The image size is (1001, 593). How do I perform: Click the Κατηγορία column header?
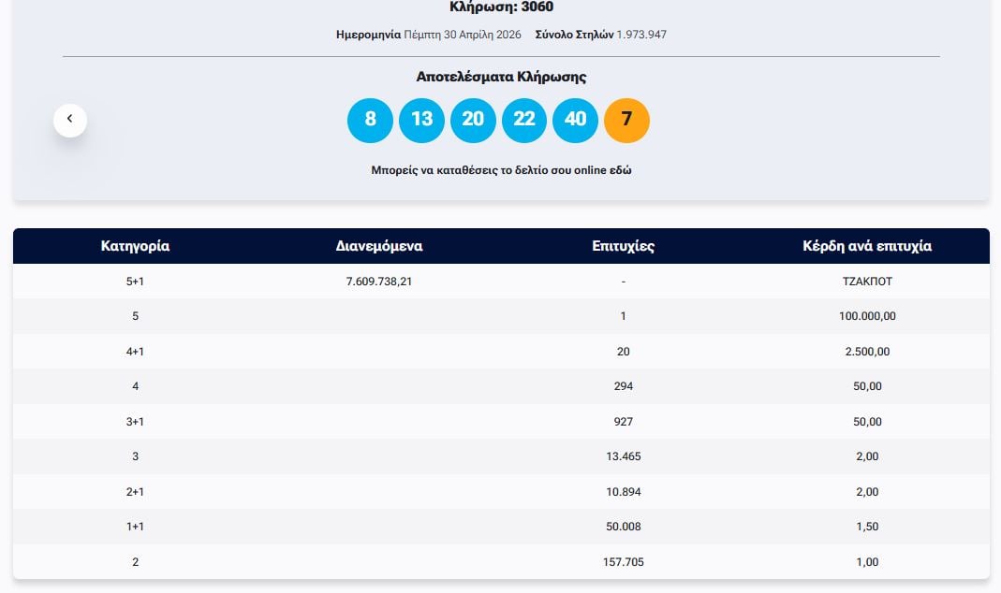135,247
